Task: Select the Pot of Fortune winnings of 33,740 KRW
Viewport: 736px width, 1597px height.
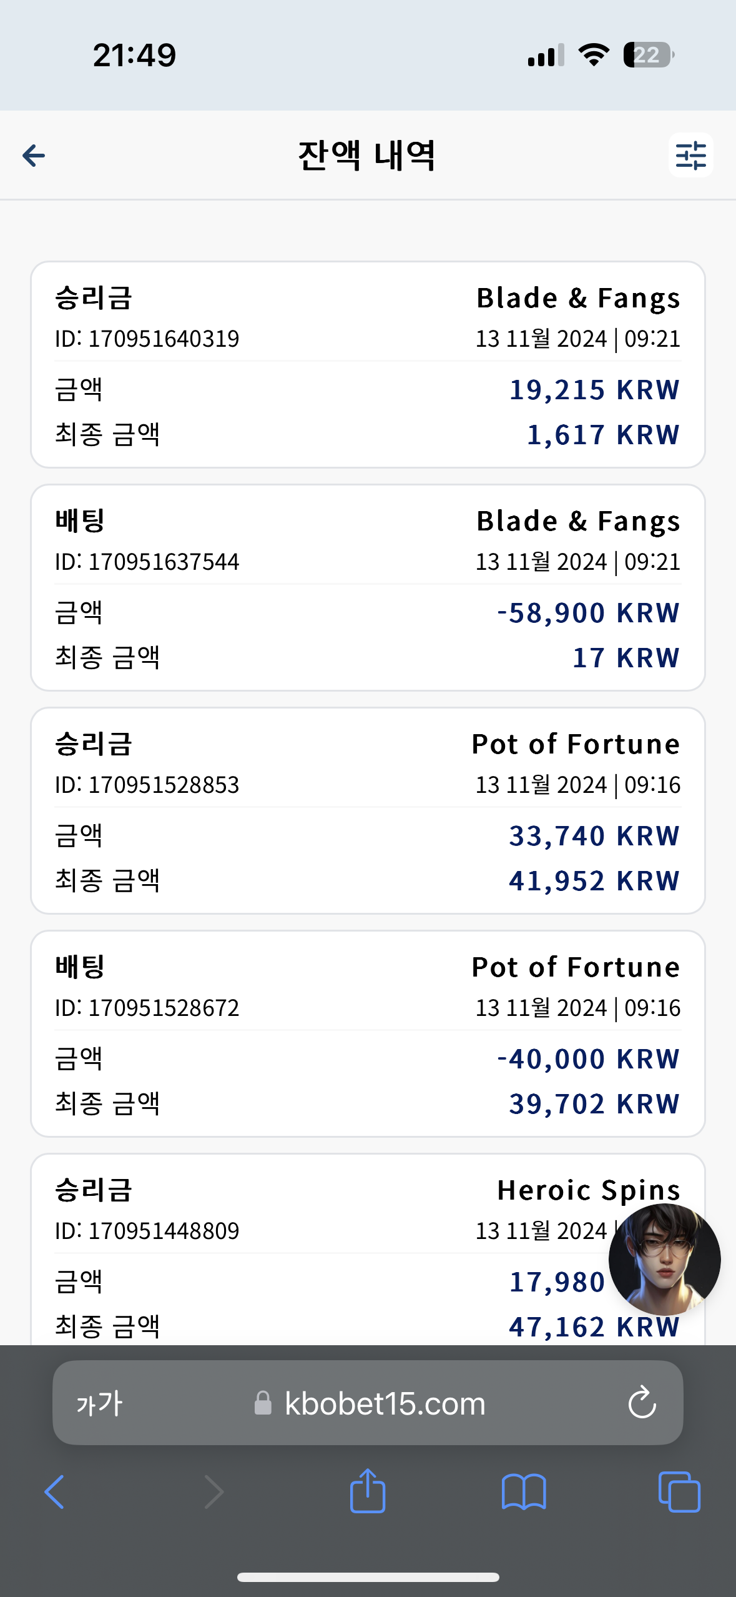Action: point(368,810)
